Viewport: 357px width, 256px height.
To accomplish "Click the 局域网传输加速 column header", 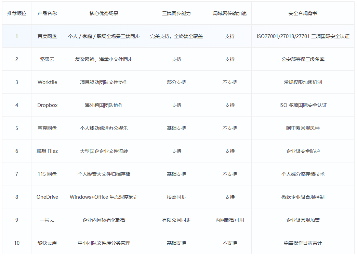I will [230, 13].
